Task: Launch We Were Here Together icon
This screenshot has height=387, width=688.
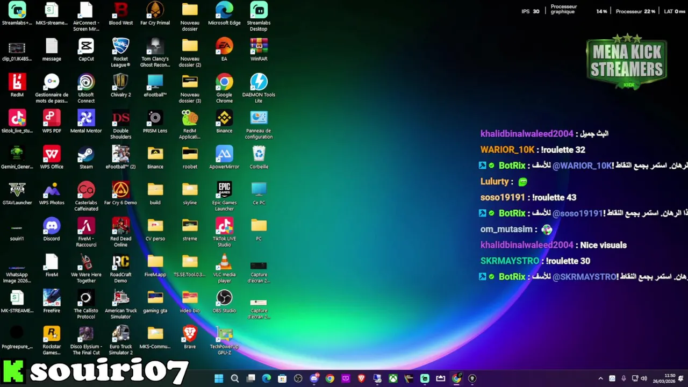Action: click(x=86, y=269)
